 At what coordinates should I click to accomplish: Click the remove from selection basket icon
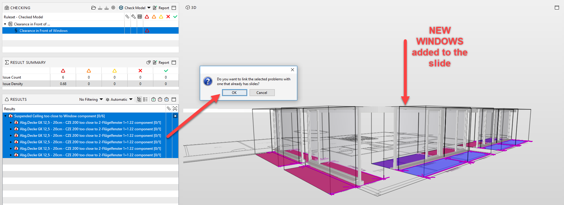click(x=160, y=99)
